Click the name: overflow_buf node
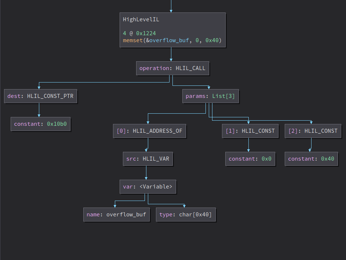Image resolution: width=346 pixels, height=260 pixels. 116,215
